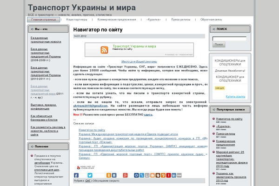Click Транспорт Украины и мира site title

click(82, 7)
